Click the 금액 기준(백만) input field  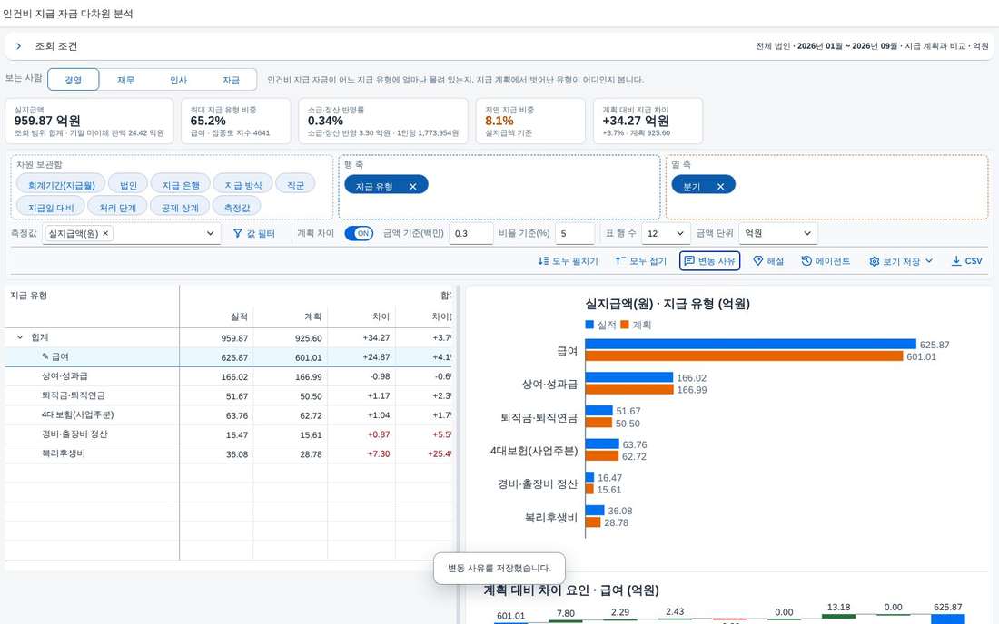click(470, 233)
